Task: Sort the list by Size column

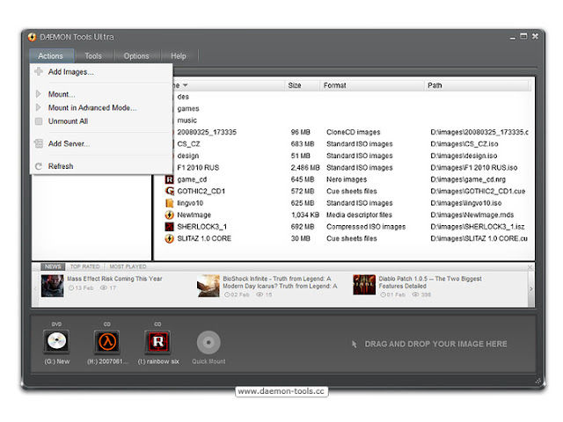Action: pos(295,85)
